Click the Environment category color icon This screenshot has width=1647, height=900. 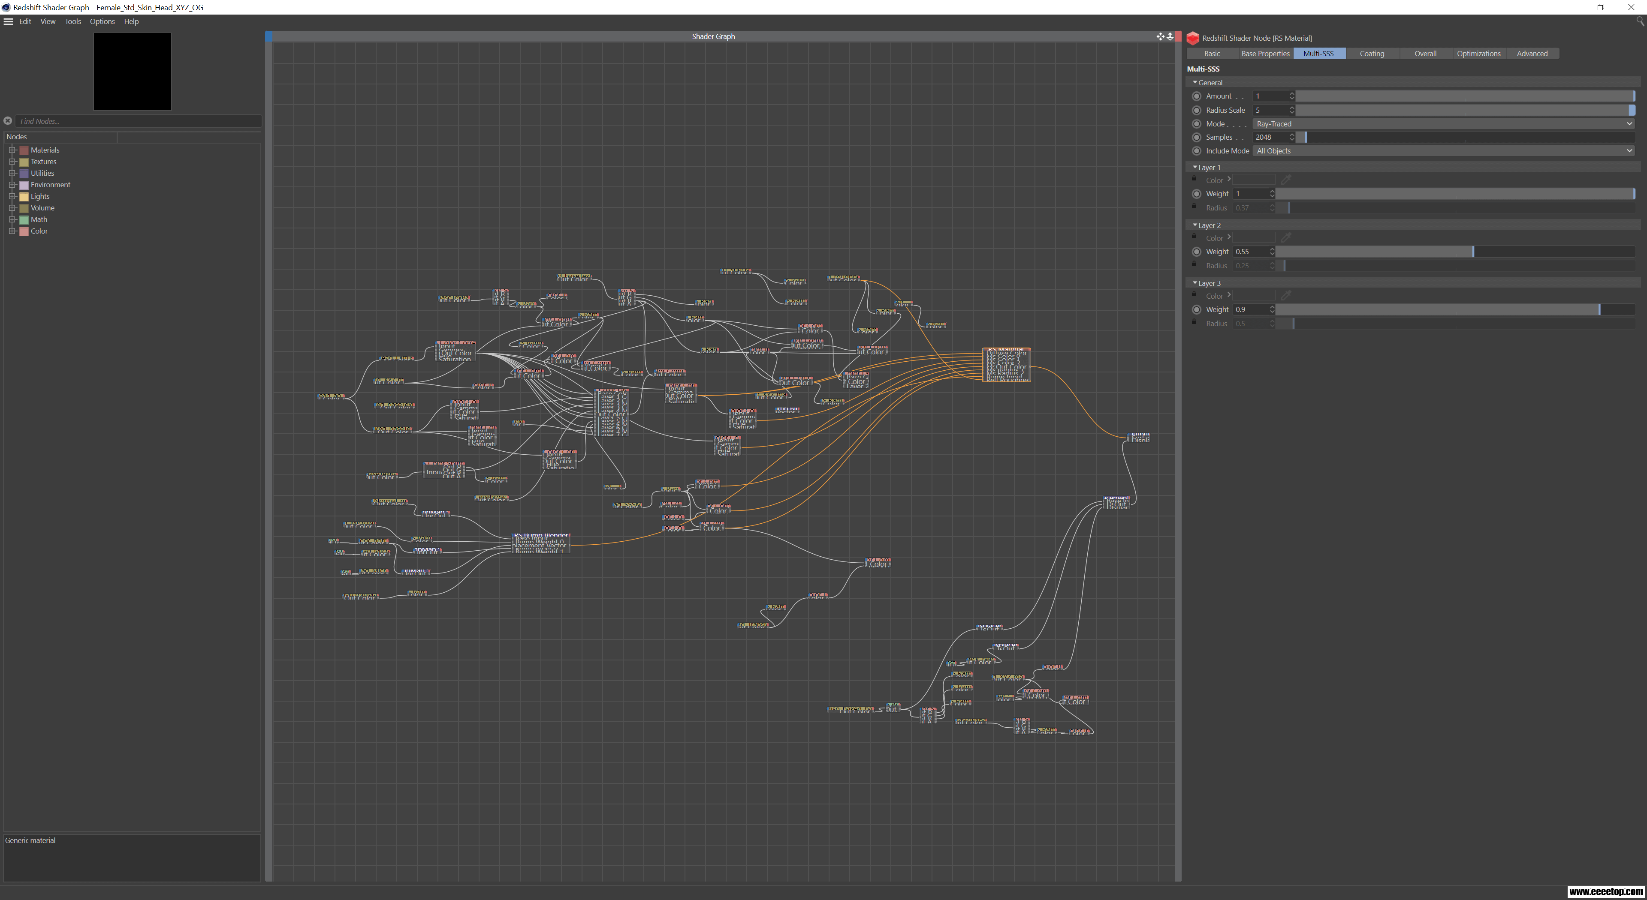[24, 185]
